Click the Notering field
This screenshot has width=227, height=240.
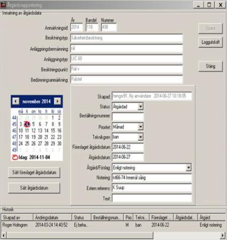[x=152, y=177]
